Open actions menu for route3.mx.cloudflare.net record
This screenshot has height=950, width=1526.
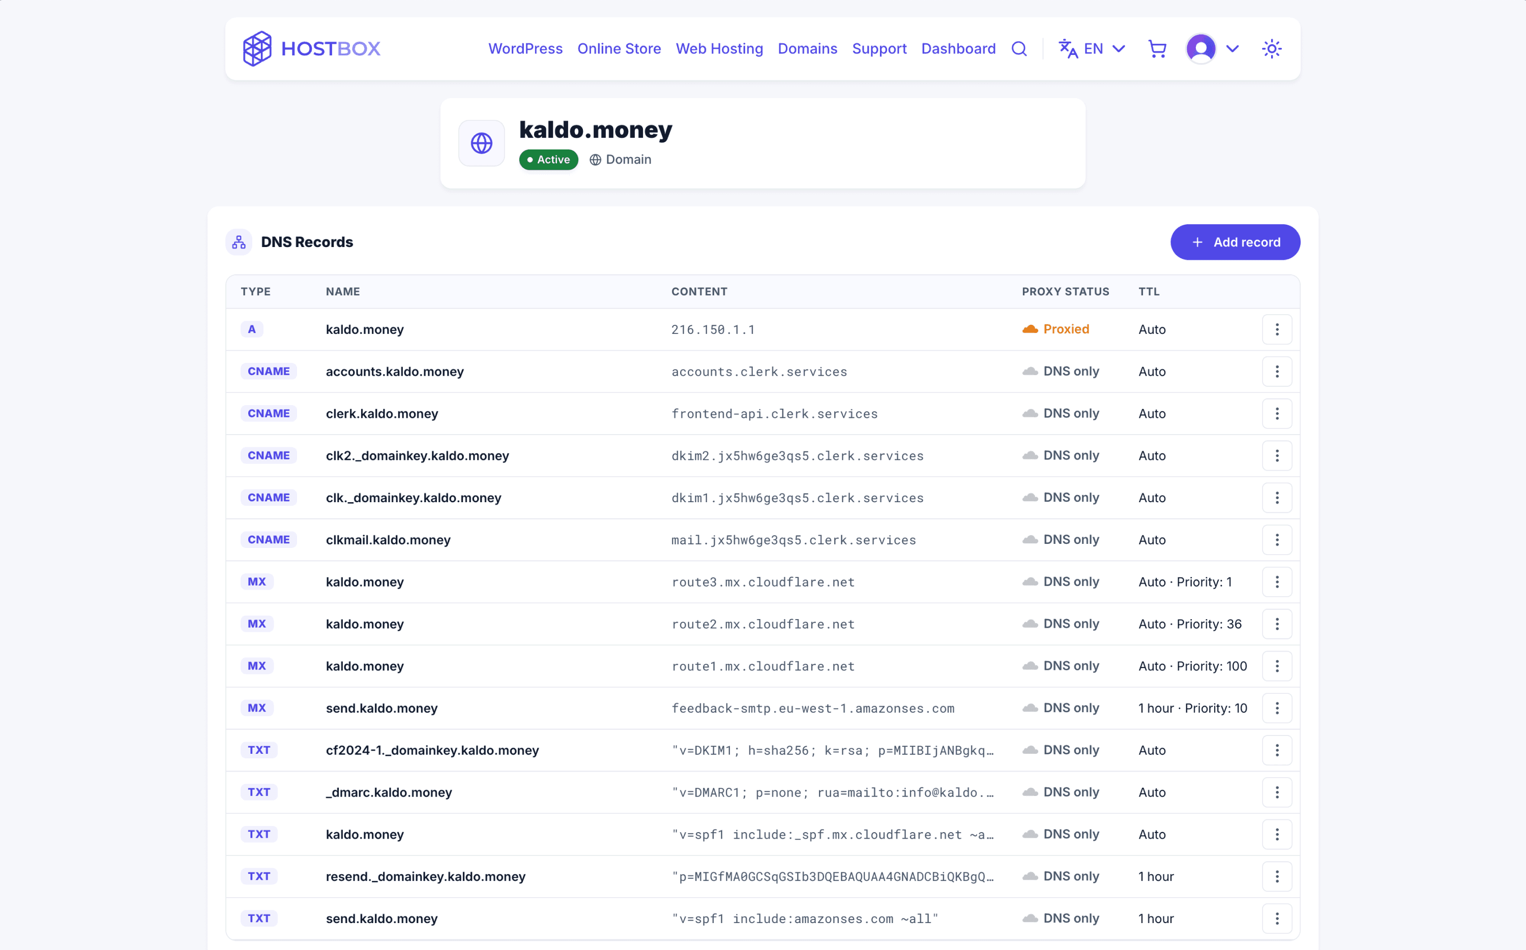coord(1277,582)
